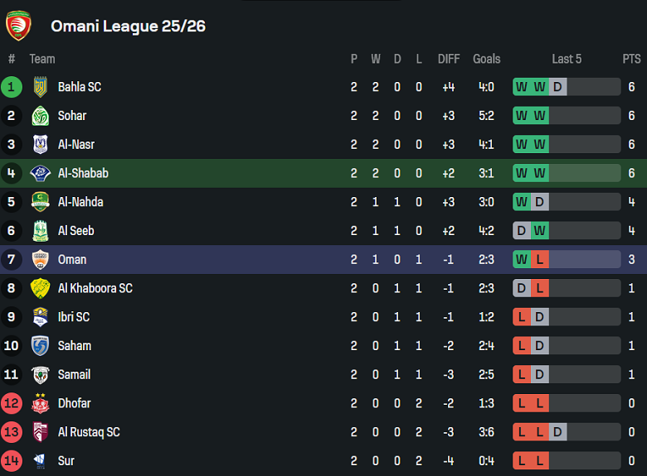
Task: Click the Sohar club crest
Action: (x=40, y=116)
